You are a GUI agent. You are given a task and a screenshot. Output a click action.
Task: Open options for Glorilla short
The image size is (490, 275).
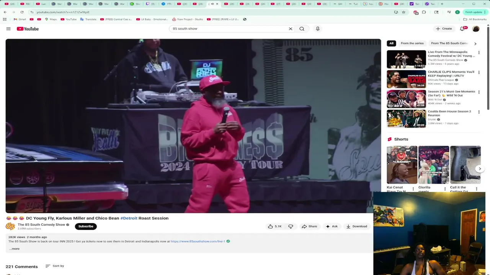[x=445, y=189]
